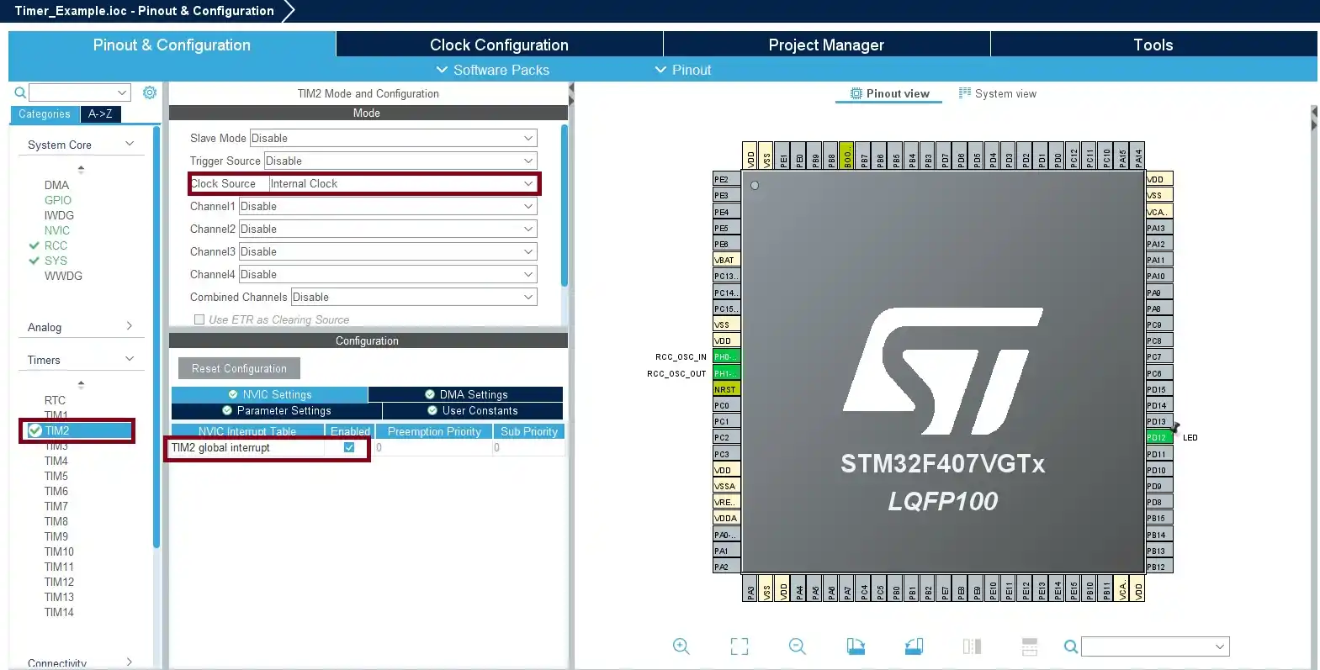The height and width of the screenshot is (670, 1320).
Task: Select the Pinout view tab
Action: (890, 93)
